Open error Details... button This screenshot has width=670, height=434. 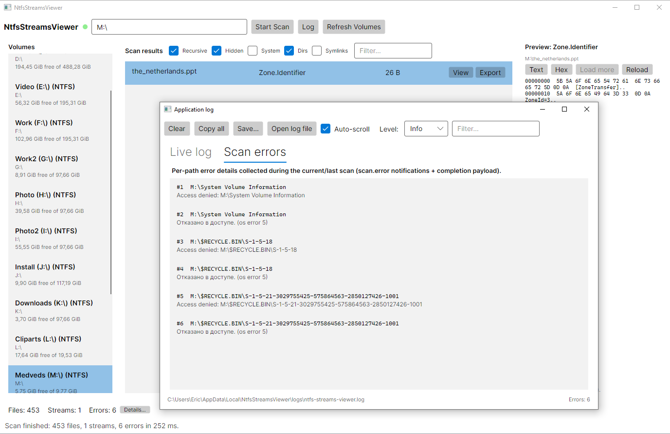(x=135, y=410)
